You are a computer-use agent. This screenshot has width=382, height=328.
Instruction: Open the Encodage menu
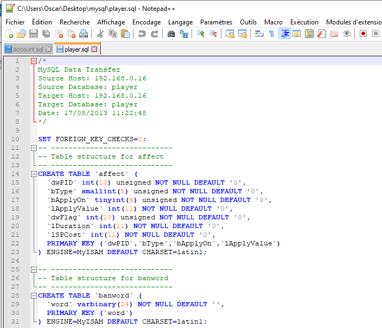(x=147, y=22)
